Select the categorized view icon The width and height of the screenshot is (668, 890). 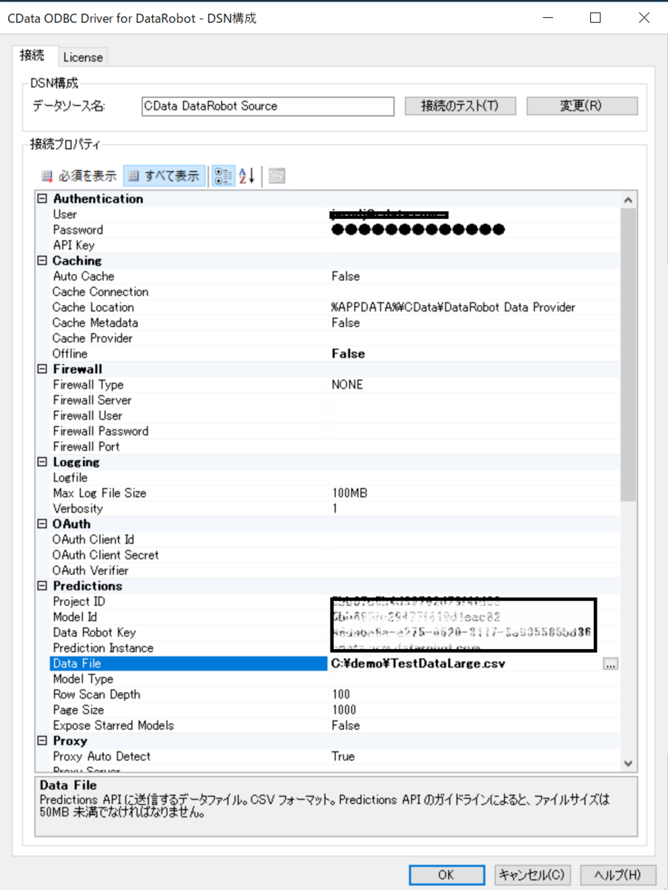(222, 175)
